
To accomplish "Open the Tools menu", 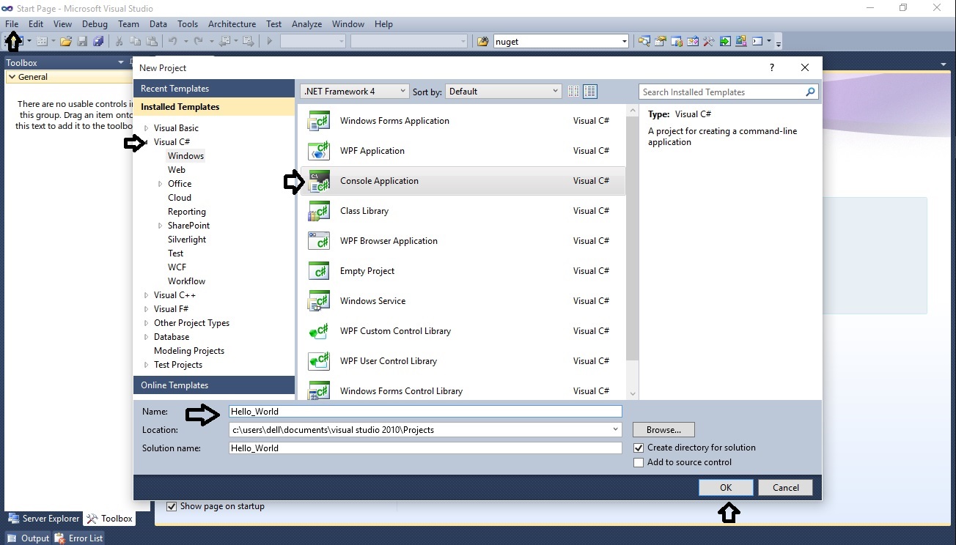I will [188, 23].
